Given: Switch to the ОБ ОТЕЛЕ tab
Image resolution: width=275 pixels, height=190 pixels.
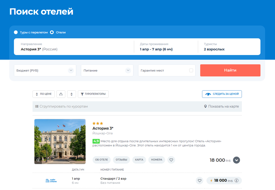Looking at the screenshot, I should click(x=101, y=160).
